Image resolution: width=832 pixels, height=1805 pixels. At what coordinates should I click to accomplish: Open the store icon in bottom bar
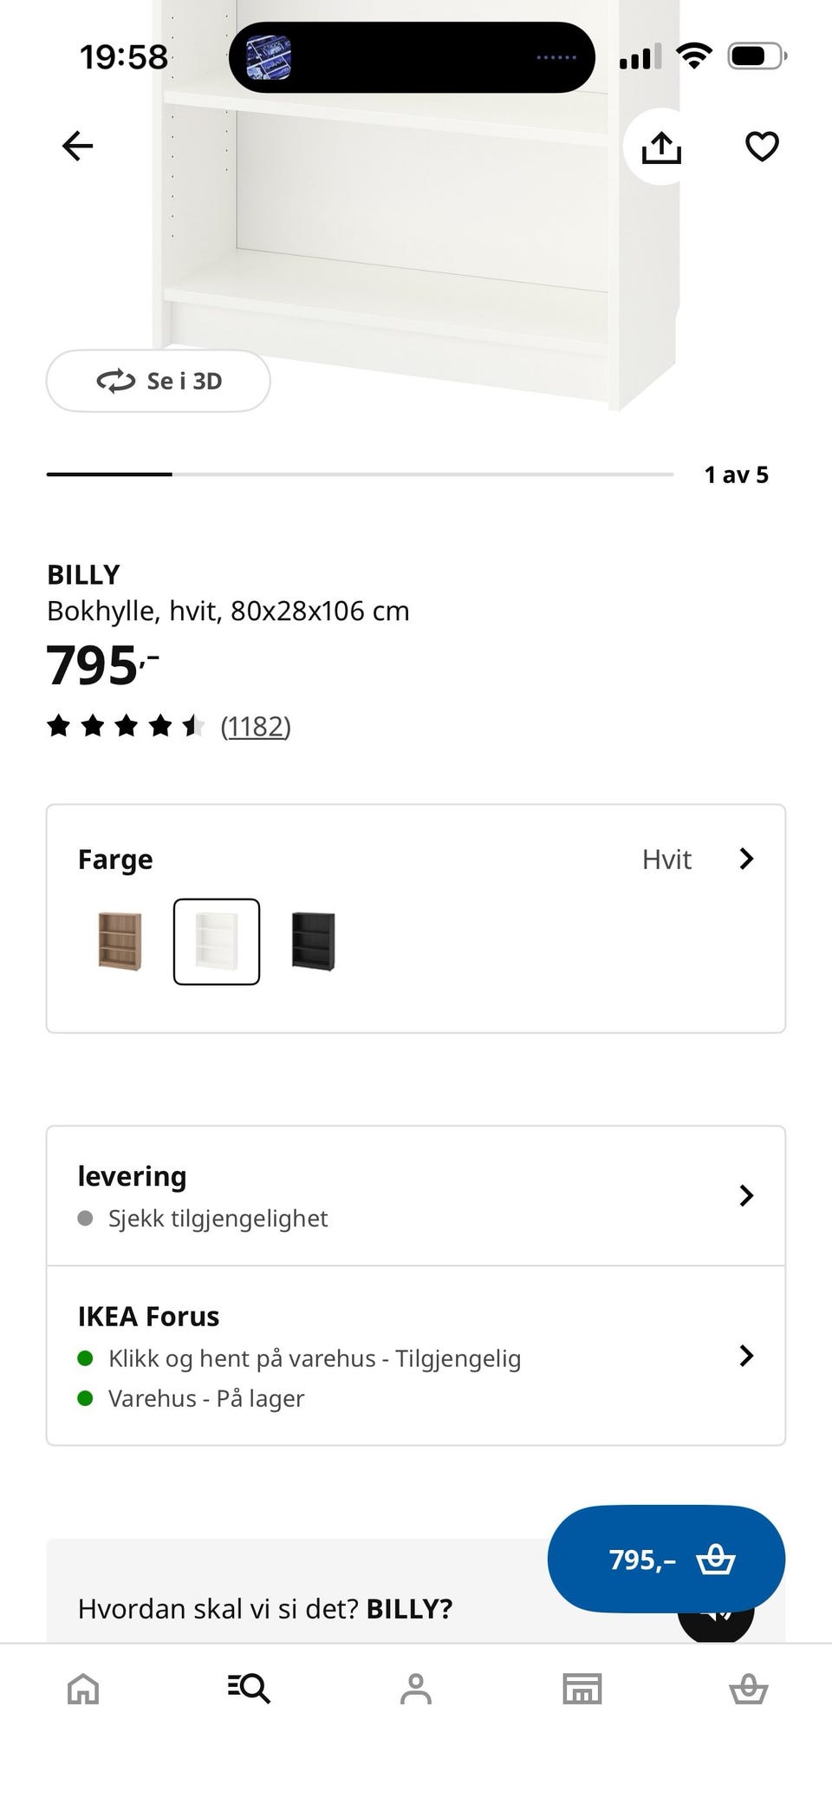point(582,1688)
